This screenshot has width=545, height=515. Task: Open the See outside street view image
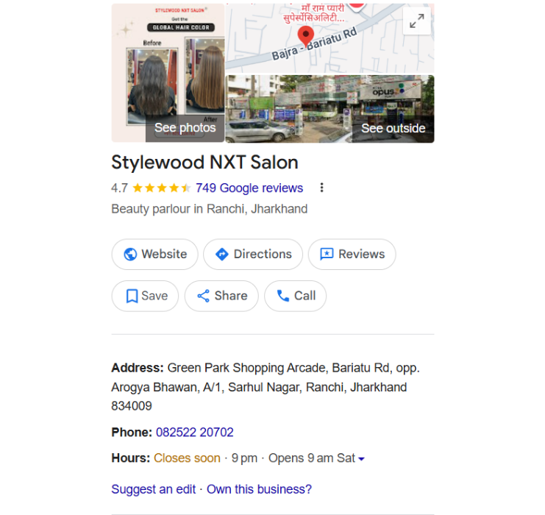point(330,109)
